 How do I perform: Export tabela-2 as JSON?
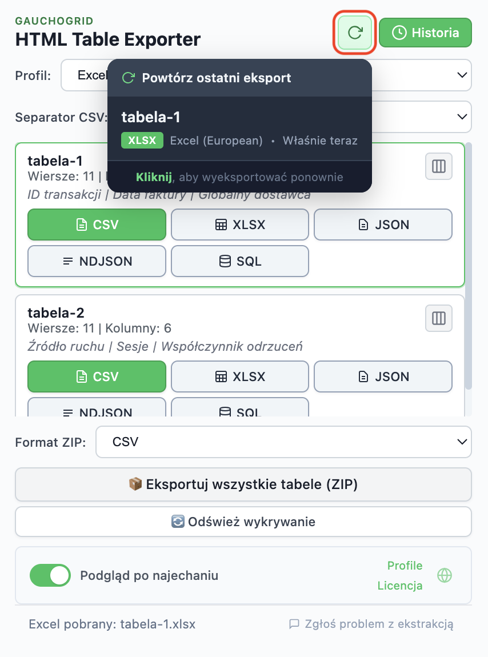click(x=383, y=376)
